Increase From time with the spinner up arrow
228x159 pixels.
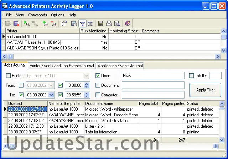(x=87, y=84)
